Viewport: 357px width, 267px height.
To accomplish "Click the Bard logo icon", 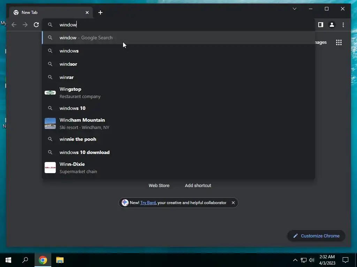I will (125, 203).
